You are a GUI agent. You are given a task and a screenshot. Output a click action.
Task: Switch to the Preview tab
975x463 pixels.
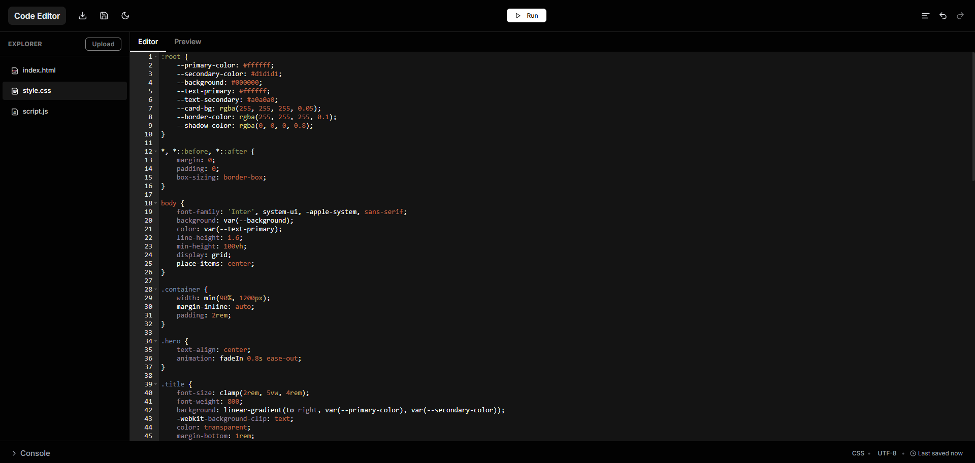click(x=187, y=42)
